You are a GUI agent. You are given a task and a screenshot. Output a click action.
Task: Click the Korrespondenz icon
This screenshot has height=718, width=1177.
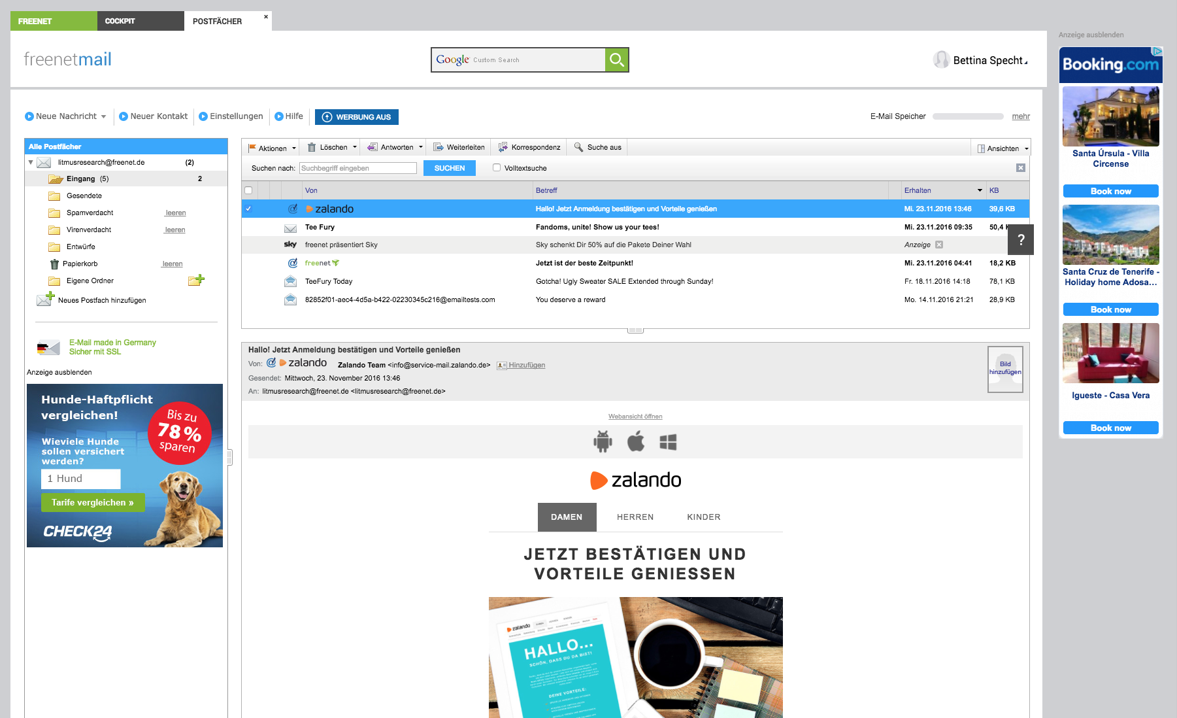503,147
